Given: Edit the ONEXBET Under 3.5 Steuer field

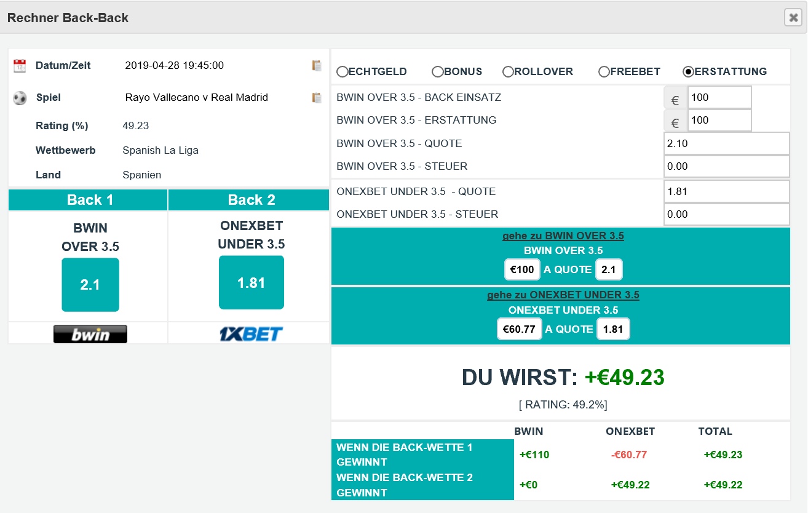Looking at the screenshot, I should point(727,214).
